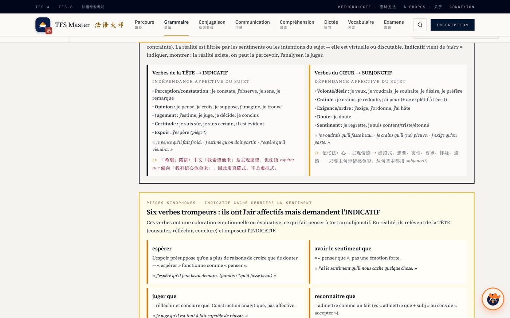
Task: Click the CONNEXION login link
Action: click(x=462, y=7)
